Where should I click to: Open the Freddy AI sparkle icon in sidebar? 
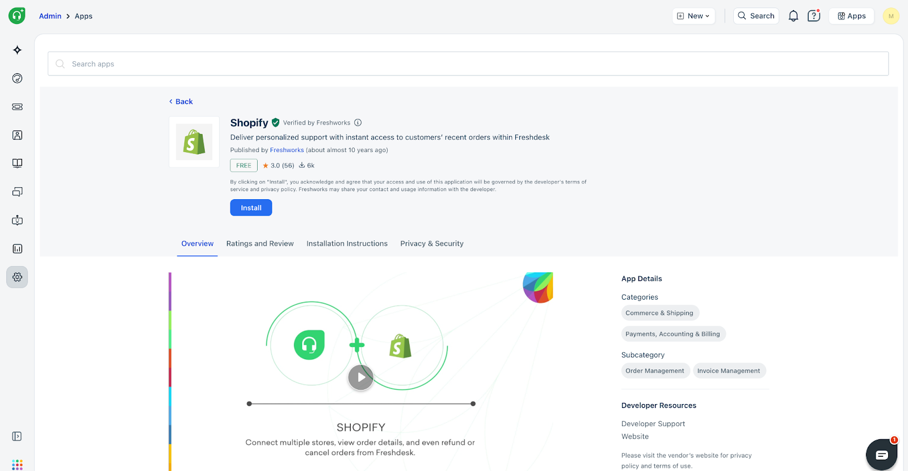pyautogui.click(x=18, y=50)
